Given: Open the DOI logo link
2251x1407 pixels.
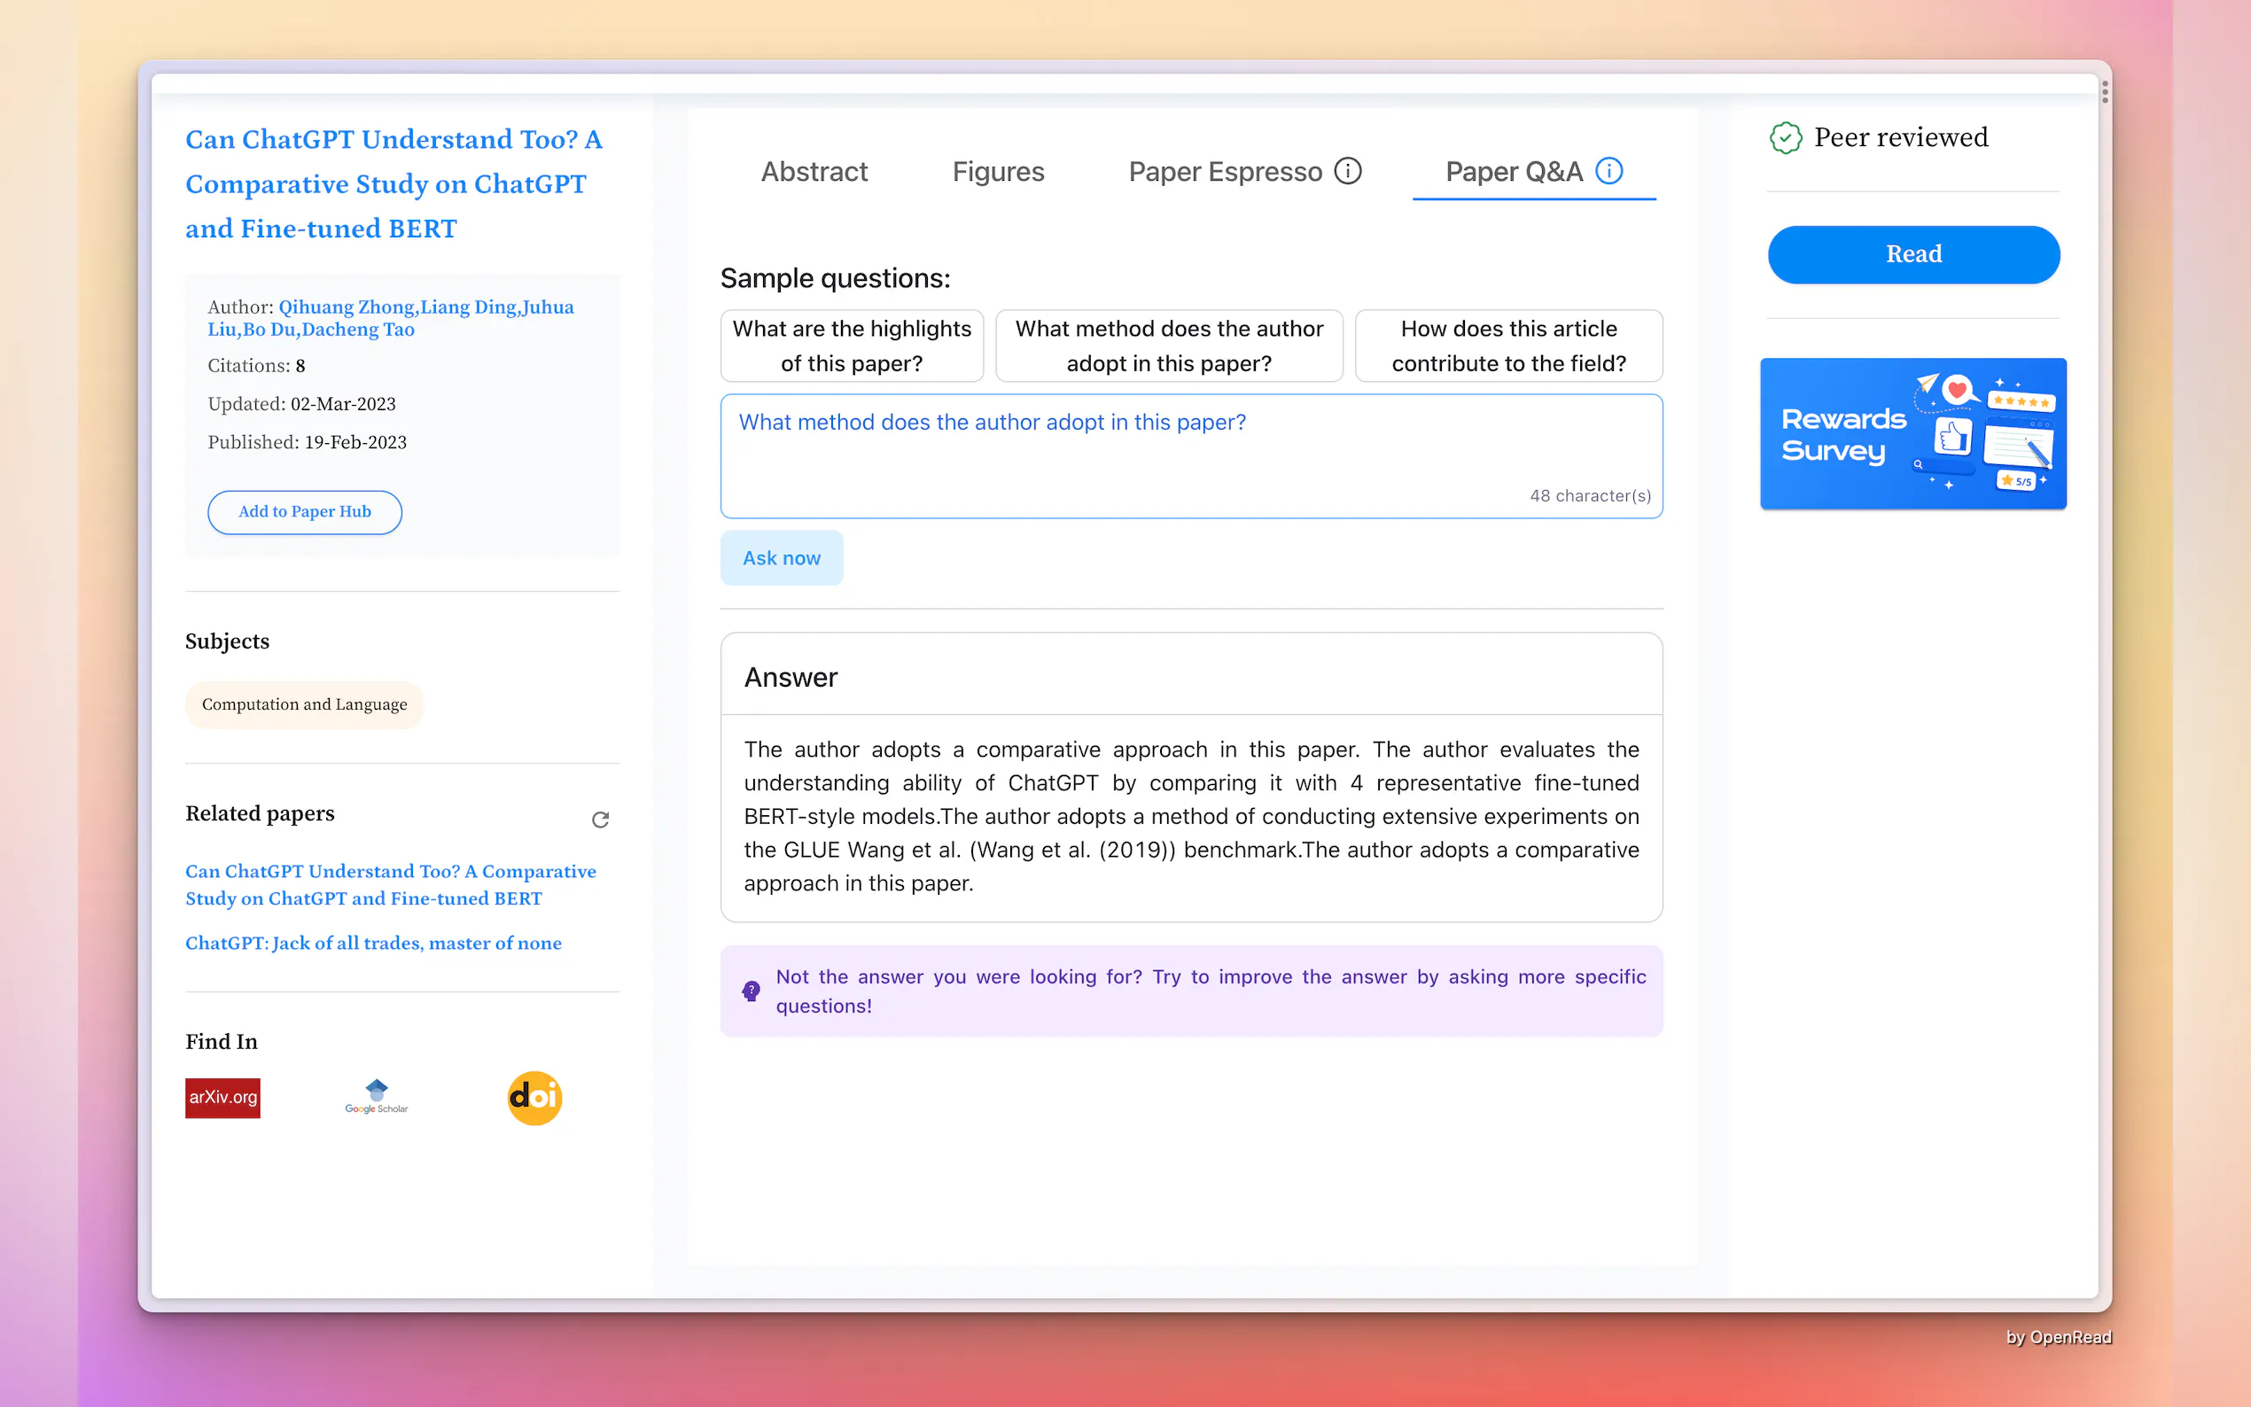Looking at the screenshot, I should click(x=534, y=1097).
